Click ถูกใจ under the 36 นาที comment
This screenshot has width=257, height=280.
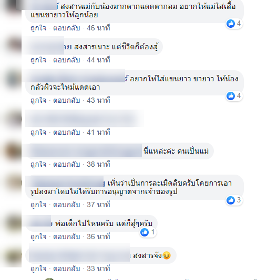pyautogui.click(x=38, y=236)
